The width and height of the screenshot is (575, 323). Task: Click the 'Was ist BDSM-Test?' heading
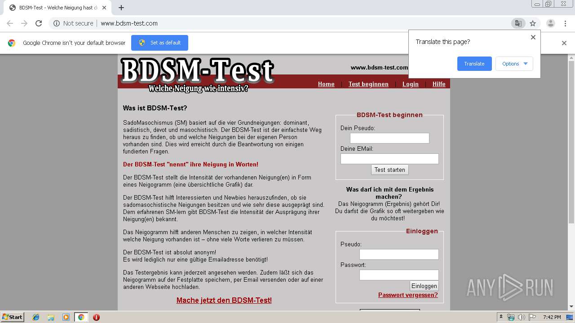[155, 108]
